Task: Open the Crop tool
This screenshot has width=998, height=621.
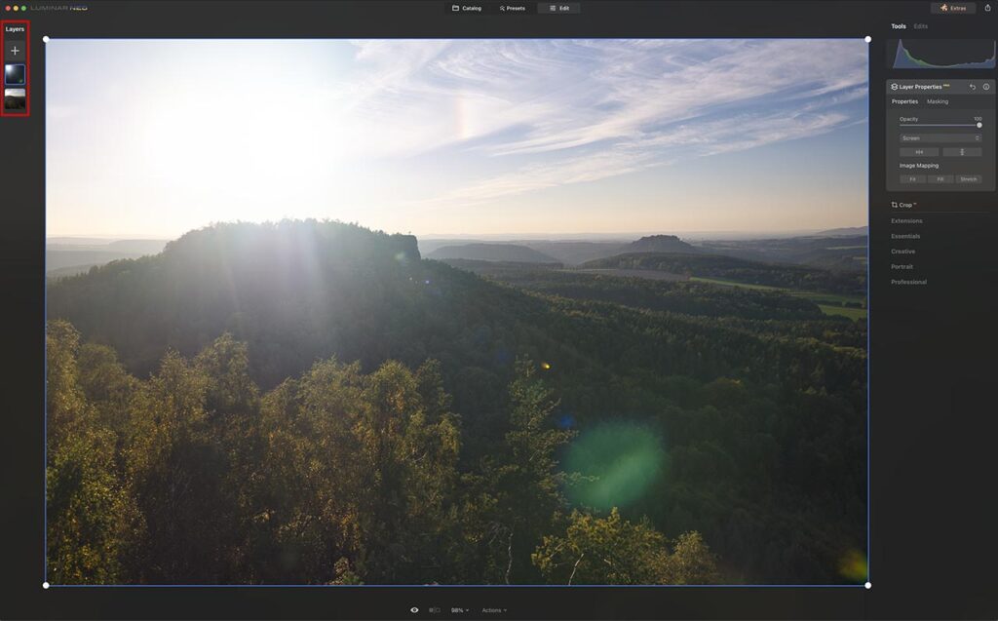Action: coord(904,205)
